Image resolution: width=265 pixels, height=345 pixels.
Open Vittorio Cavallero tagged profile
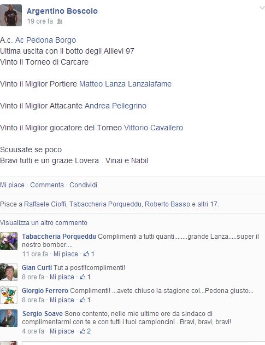point(154,128)
